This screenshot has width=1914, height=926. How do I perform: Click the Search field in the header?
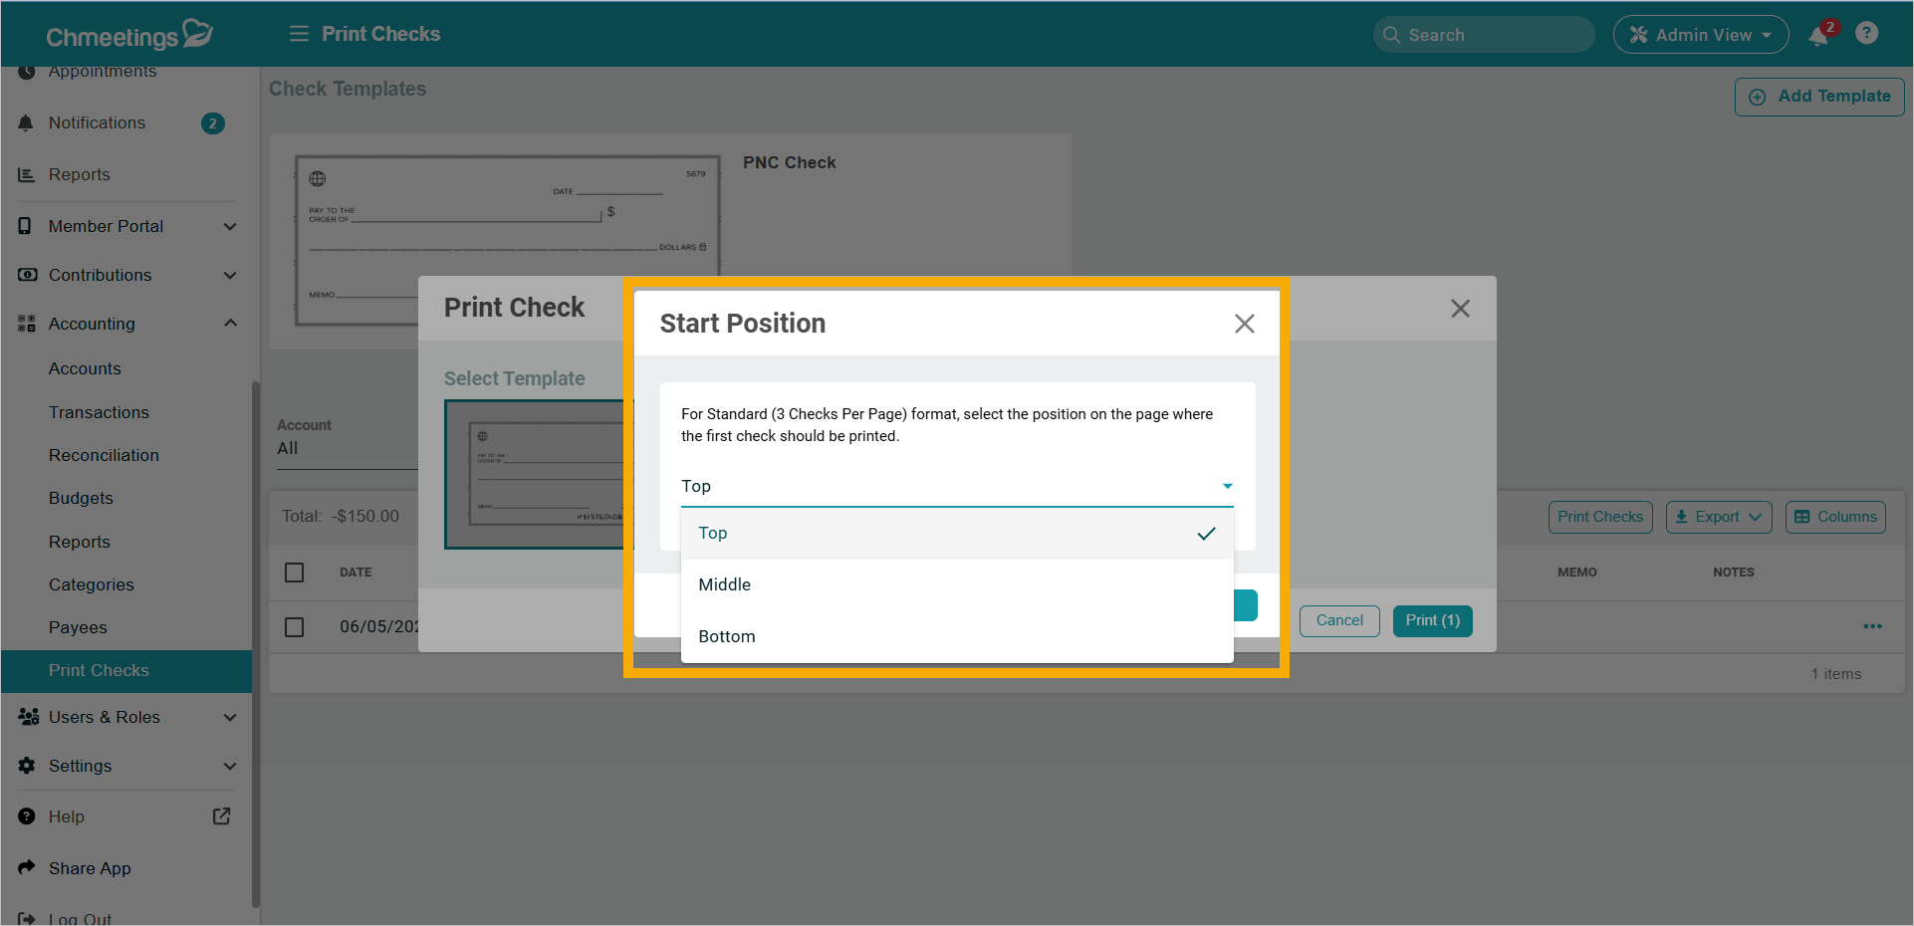point(1484,35)
